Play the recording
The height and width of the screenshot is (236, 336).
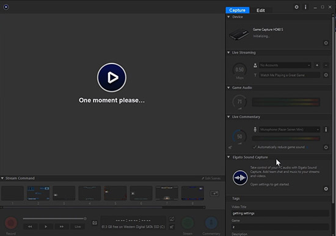46,226
